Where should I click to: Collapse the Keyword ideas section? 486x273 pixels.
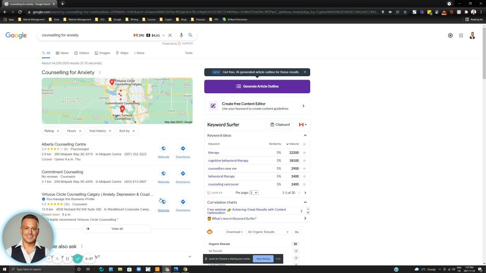[305, 135]
